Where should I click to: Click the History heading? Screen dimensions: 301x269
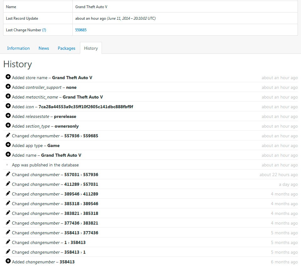tap(18, 64)
